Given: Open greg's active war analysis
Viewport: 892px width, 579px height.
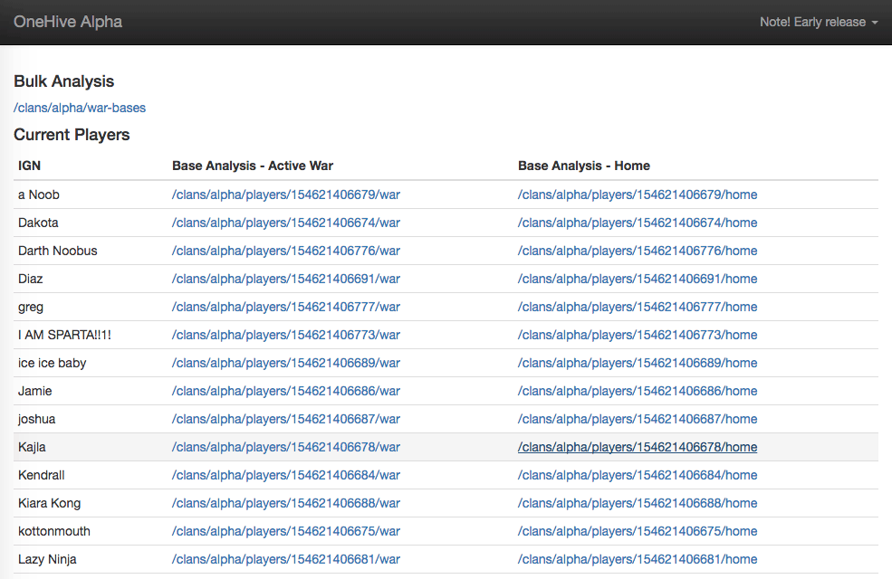Looking at the screenshot, I should coord(285,307).
